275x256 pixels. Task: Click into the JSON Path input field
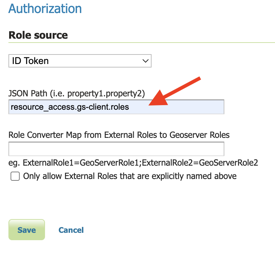point(116,107)
